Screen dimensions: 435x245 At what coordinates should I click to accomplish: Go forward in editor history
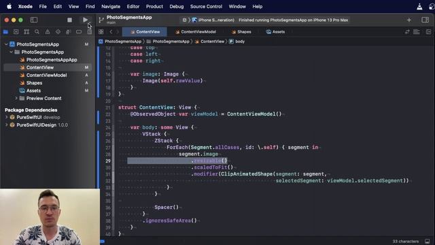pos(118,32)
